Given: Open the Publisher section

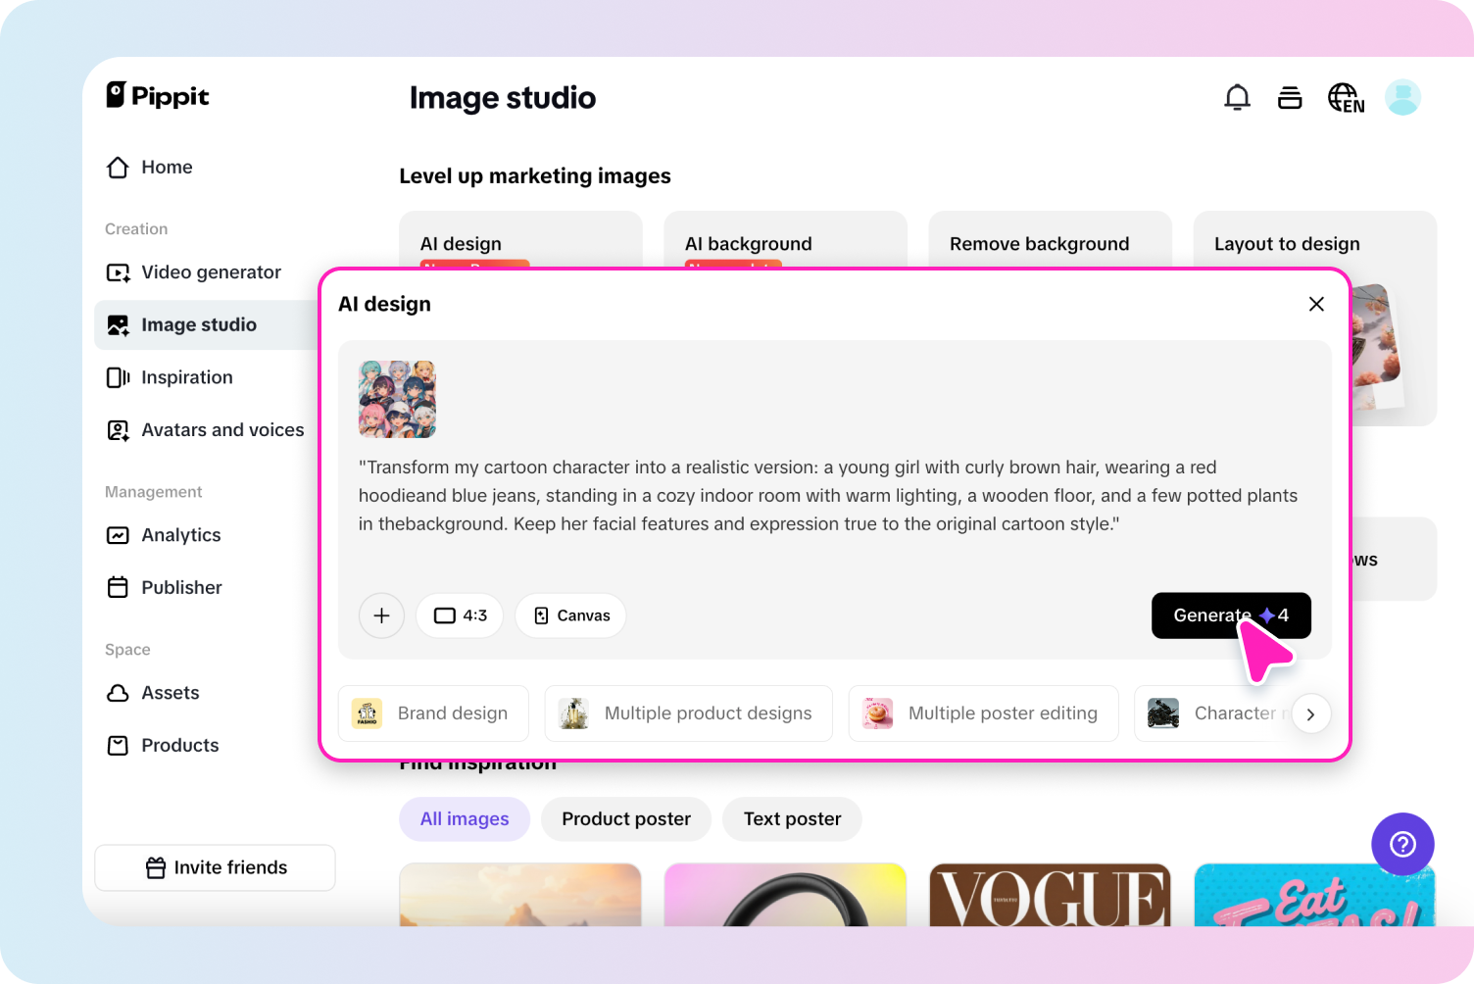Looking at the screenshot, I should click(181, 587).
